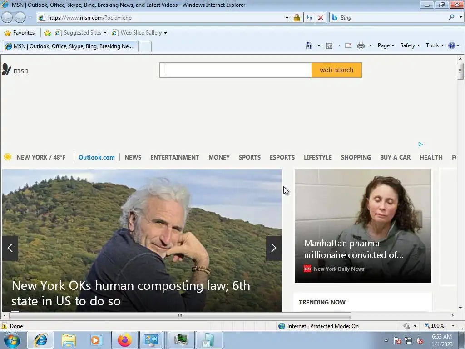Select the MSN browser tab
This screenshot has width=465, height=349.
click(70, 46)
